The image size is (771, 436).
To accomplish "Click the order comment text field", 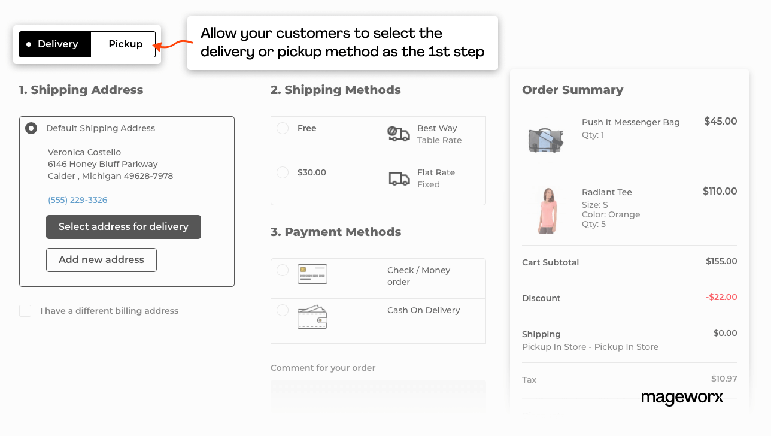I will coord(378,396).
